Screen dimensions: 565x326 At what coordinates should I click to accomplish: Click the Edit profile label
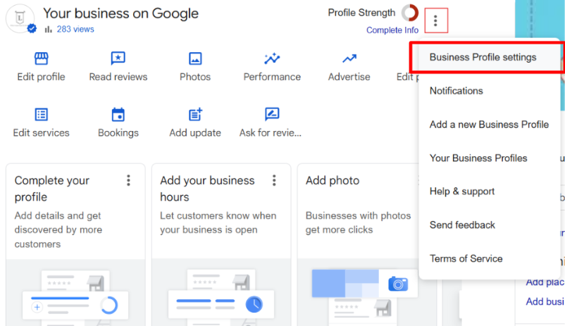[x=41, y=77]
